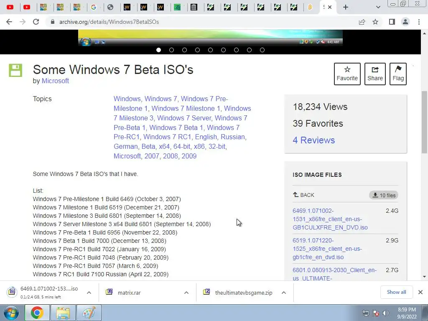Open the Microsoft creator link
The image size is (428, 321).
click(x=55, y=81)
